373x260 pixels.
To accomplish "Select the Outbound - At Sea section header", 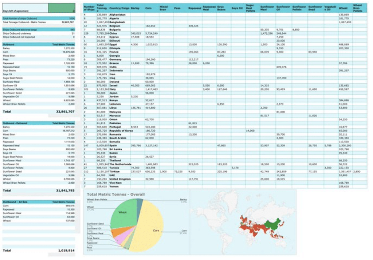I will tap(15, 202).
